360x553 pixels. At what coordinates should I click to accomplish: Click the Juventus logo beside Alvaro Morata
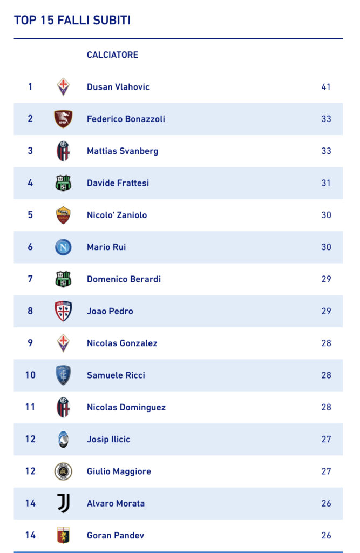click(x=63, y=503)
